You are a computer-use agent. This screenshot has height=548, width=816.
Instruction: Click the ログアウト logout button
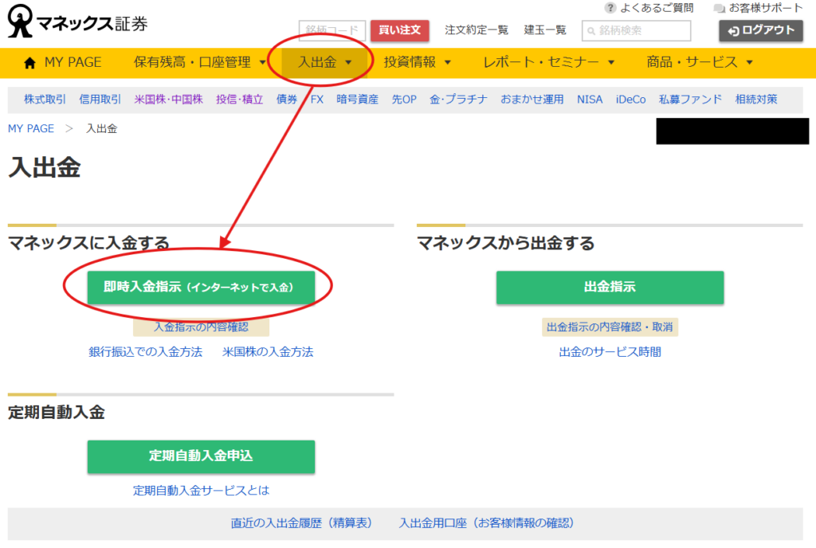click(761, 30)
